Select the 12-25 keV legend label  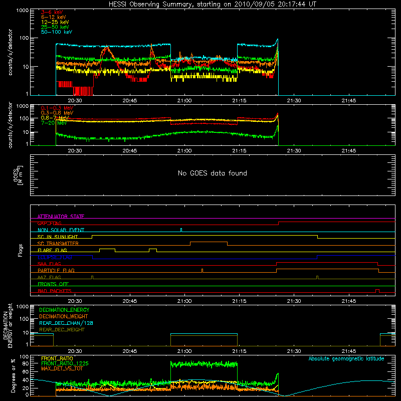(55, 22)
